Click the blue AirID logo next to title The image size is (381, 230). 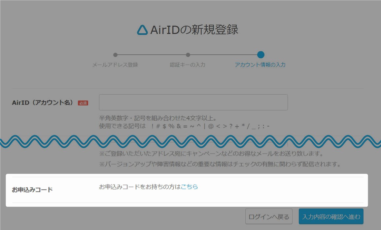(142, 31)
